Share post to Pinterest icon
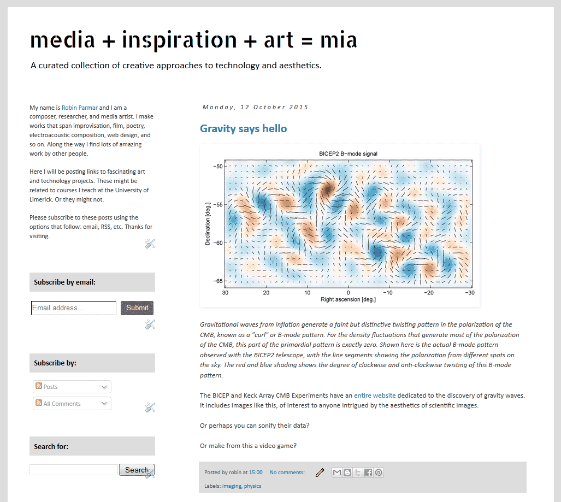561x502 pixels. [378, 473]
